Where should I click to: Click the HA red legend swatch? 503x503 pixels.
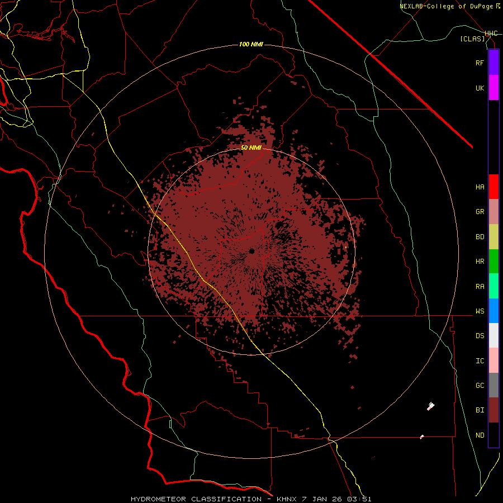[x=493, y=187]
